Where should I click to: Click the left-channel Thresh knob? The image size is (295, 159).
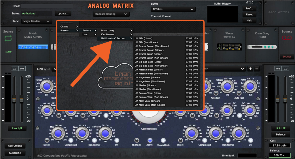tap(47, 87)
